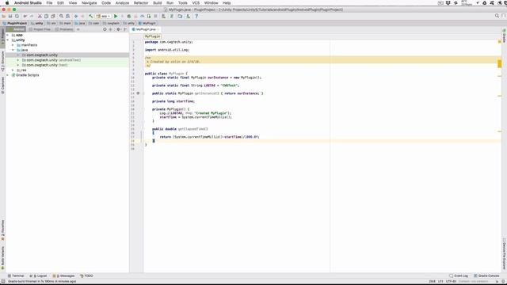The image size is (507, 285).
Task: Click the Save All toolbar icon
Action: tap(10, 16)
